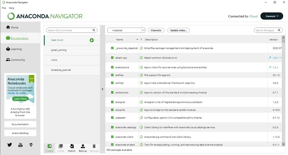Select the base (root) environment

tap(72, 40)
